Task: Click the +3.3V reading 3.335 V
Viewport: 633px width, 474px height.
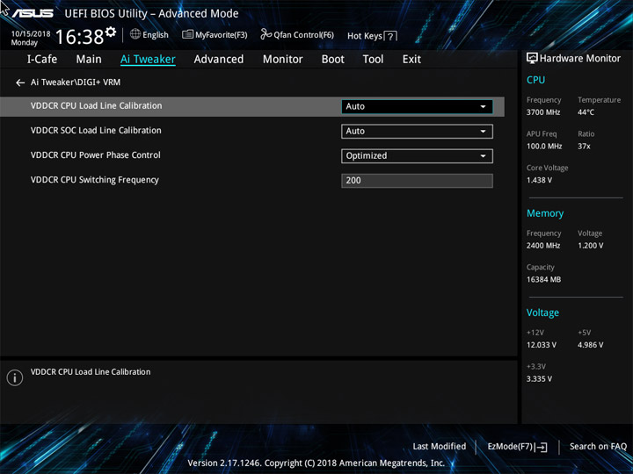Action: [539, 379]
